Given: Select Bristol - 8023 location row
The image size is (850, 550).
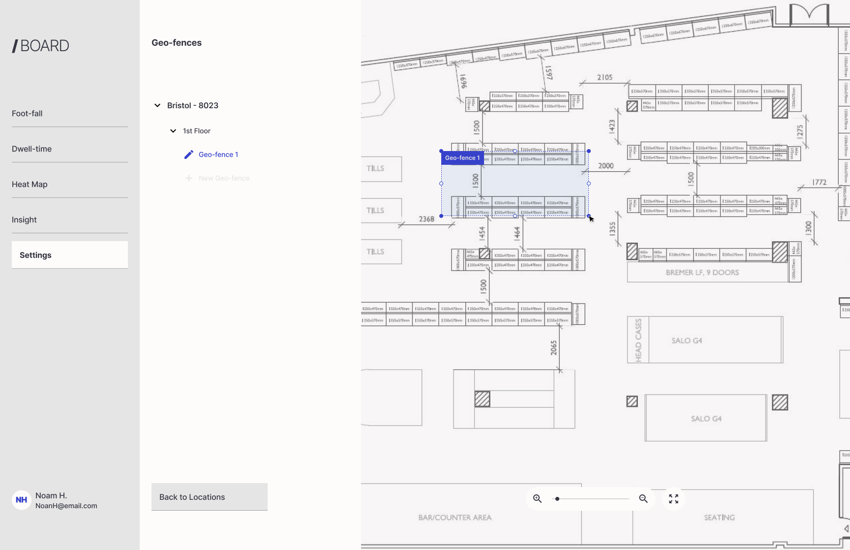Looking at the screenshot, I should (193, 105).
